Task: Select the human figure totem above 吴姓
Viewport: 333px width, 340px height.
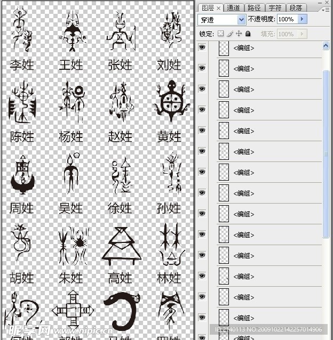Action: pyautogui.click(x=71, y=173)
